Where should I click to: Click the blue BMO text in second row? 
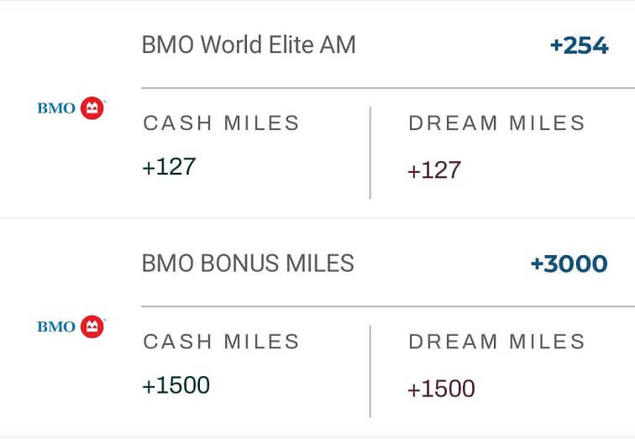[x=56, y=327]
